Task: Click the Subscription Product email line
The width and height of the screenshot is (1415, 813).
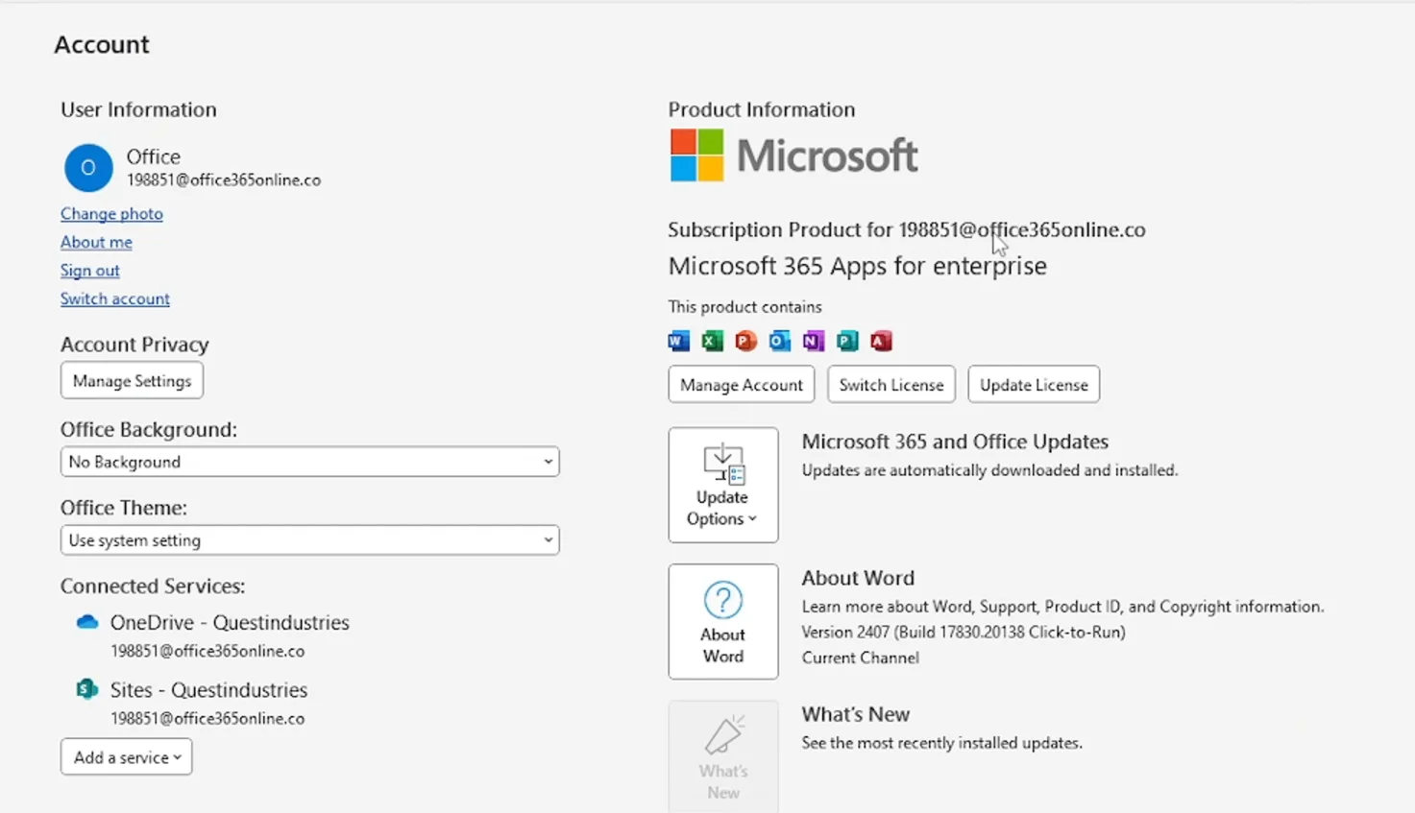Action: (x=907, y=229)
